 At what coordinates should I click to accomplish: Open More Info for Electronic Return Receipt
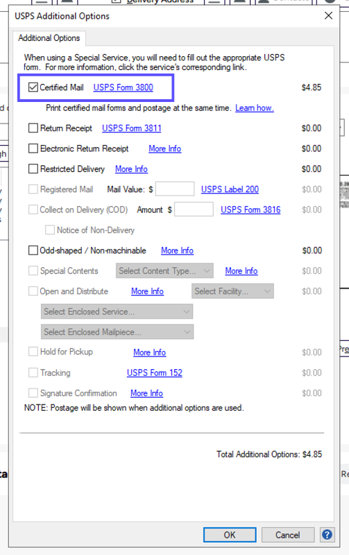pyautogui.click(x=165, y=148)
